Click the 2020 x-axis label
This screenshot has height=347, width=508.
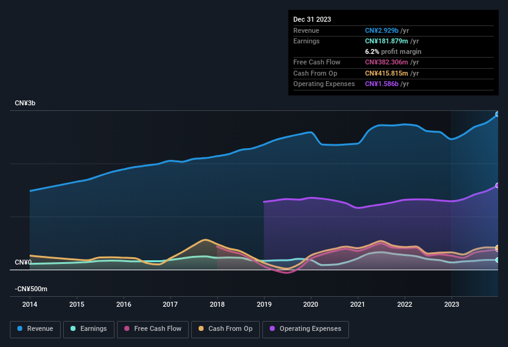[311, 304]
